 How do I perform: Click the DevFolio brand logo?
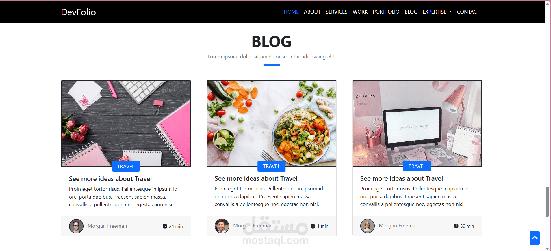click(x=78, y=12)
